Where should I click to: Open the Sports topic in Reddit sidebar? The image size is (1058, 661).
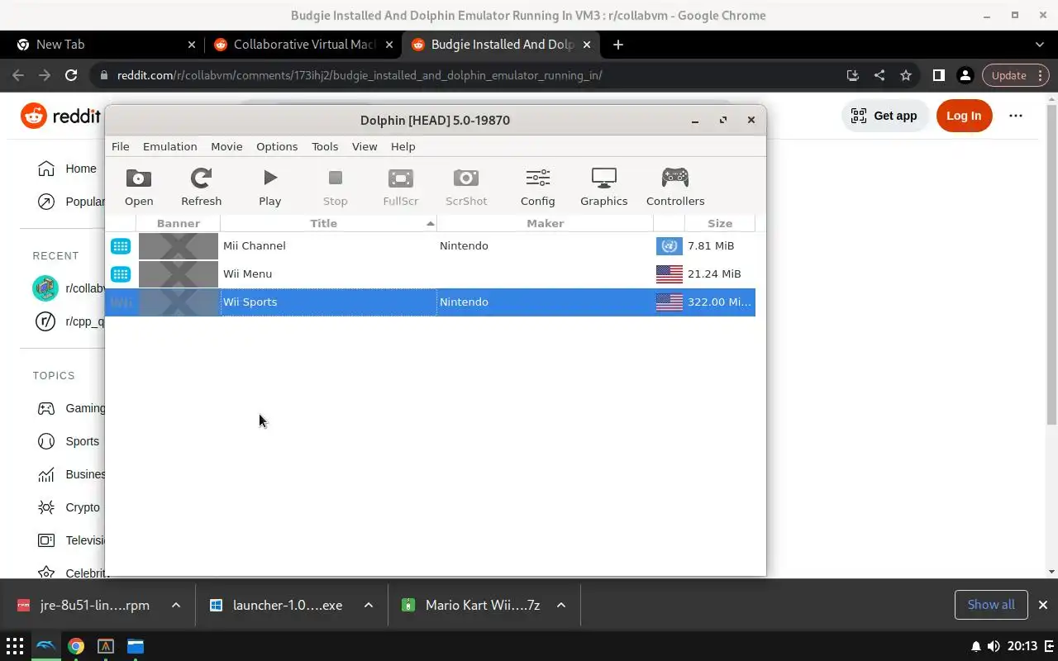click(x=69, y=441)
